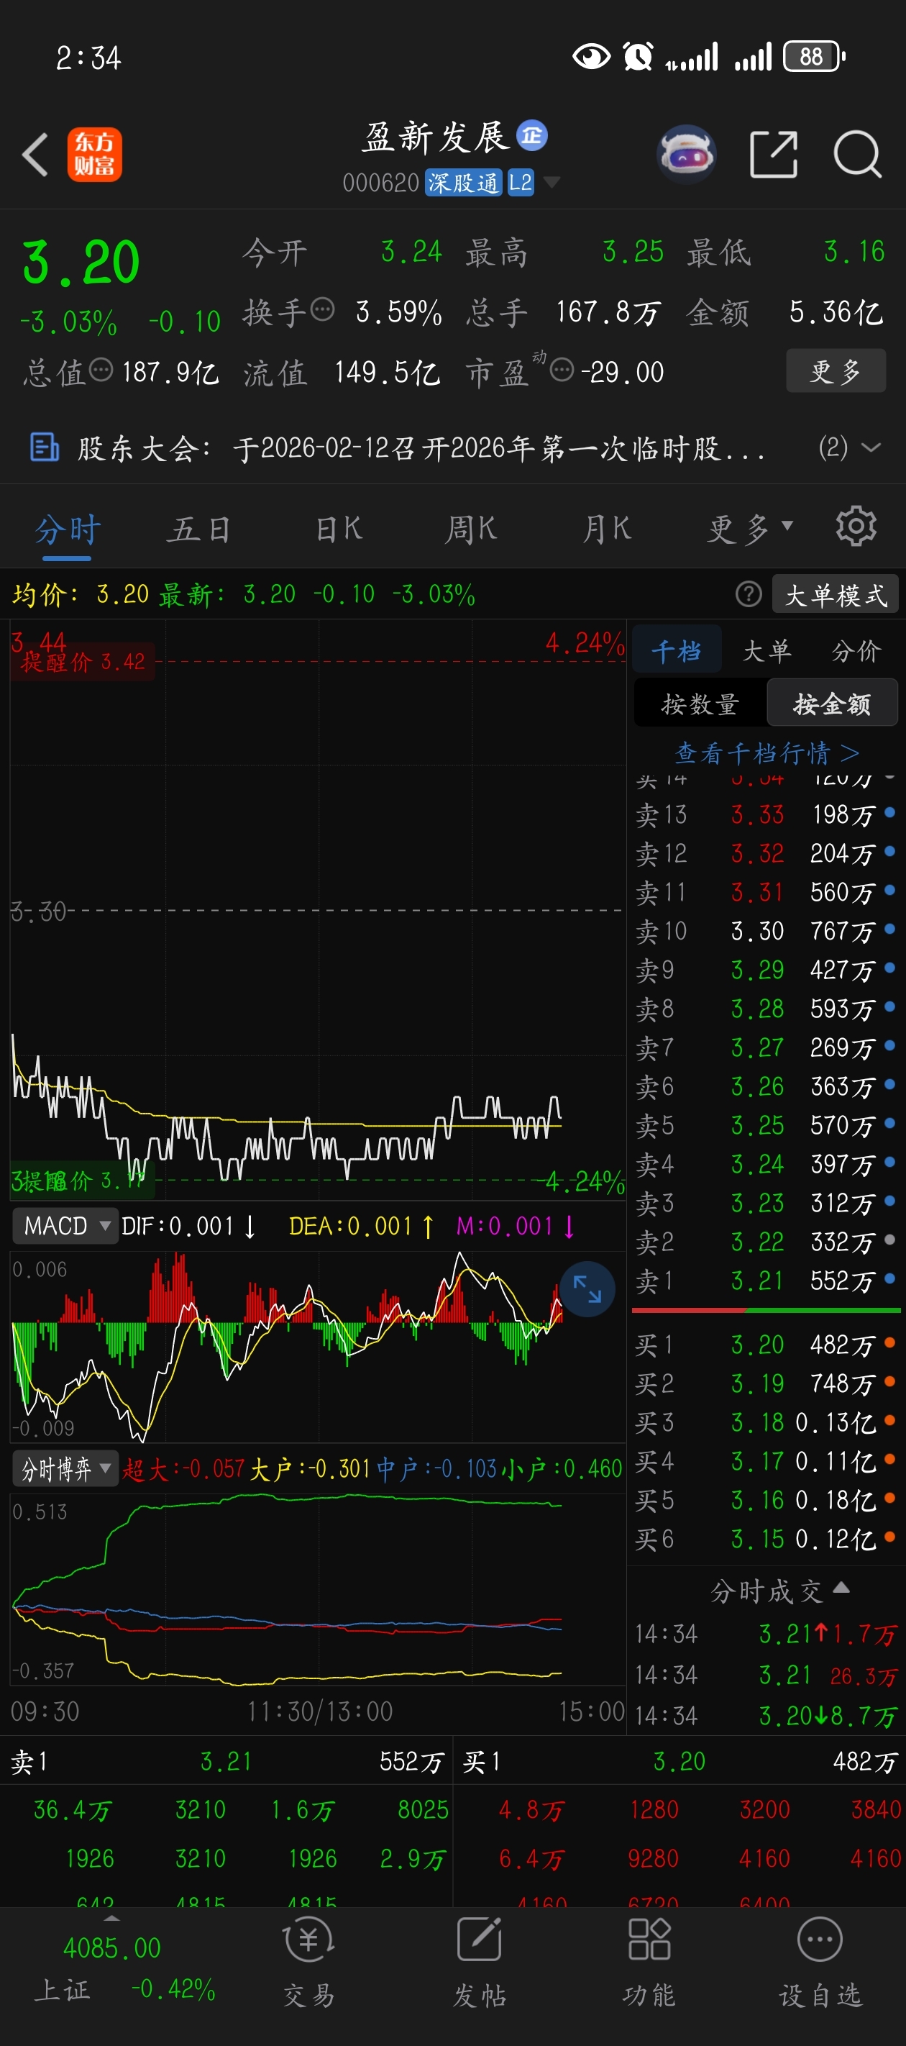The width and height of the screenshot is (906, 2046).
Task: Tap the 分时博弈 fund flow chart
Action: pos(318,1588)
